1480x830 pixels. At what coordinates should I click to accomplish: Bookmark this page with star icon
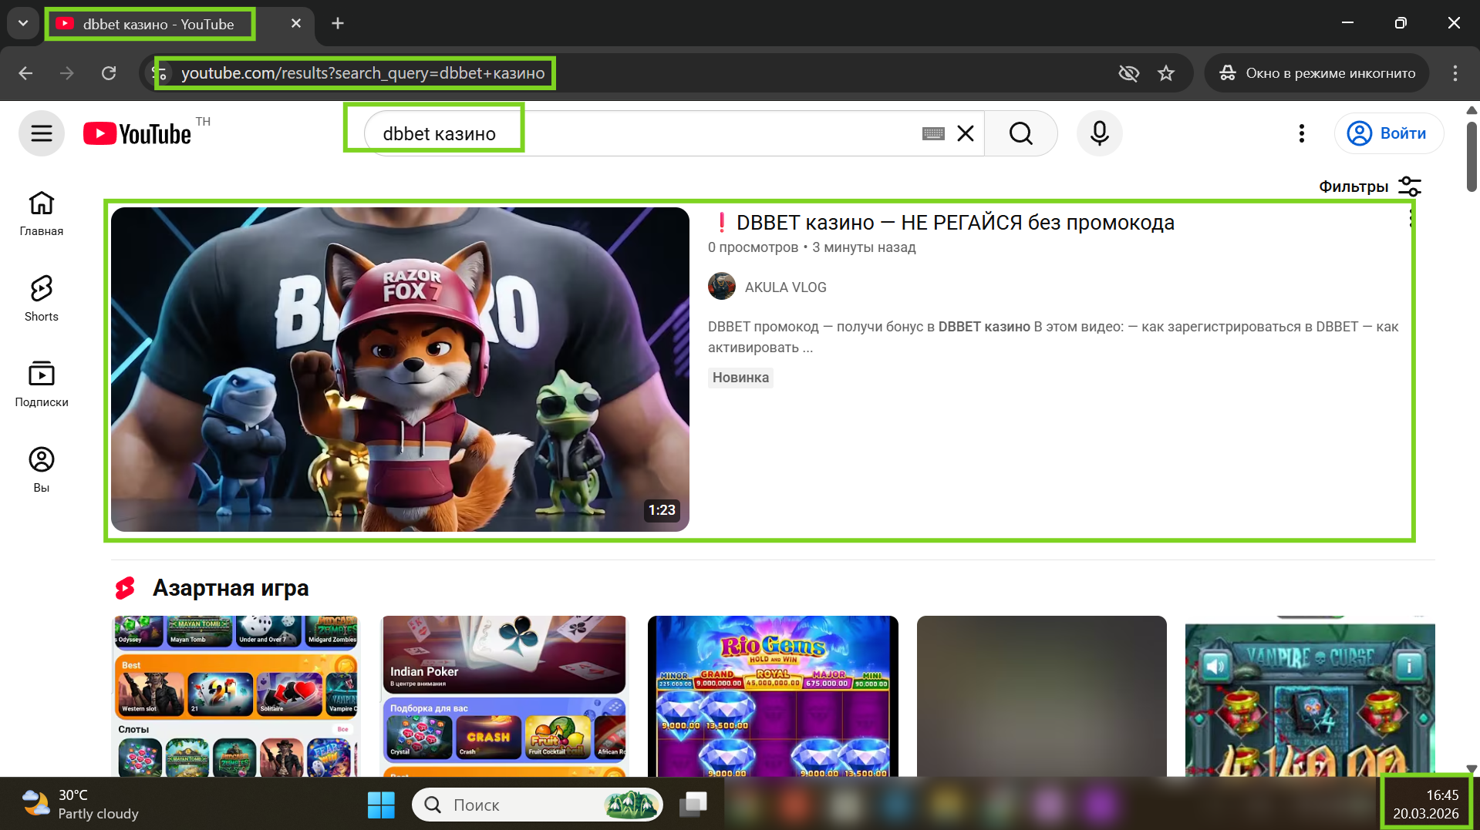(x=1166, y=73)
